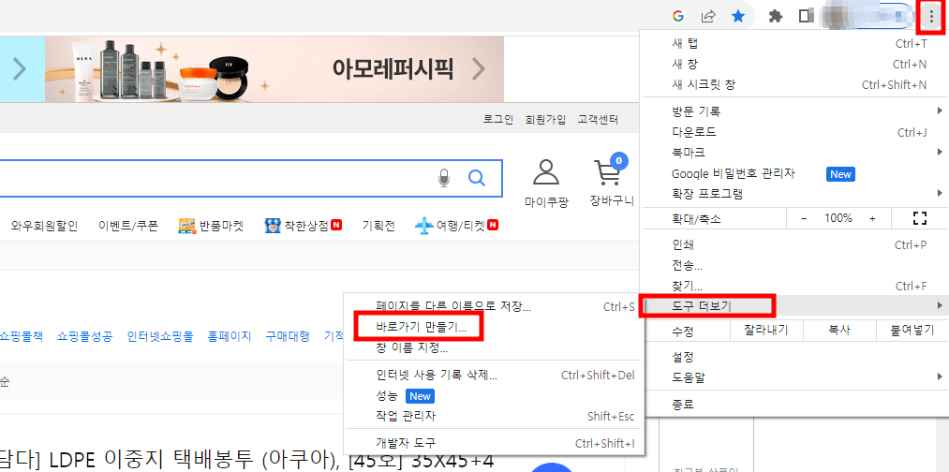Click 홈페이지 related keyword link
The image size is (949, 472).
click(x=230, y=336)
